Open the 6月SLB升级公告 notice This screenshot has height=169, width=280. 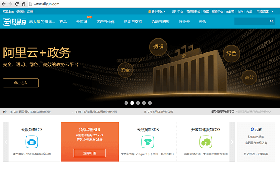click(163, 112)
